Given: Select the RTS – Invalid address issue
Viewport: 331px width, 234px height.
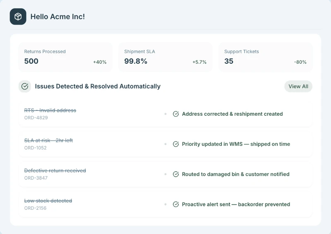Looking at the screenshot, I should tap(50, 110).
